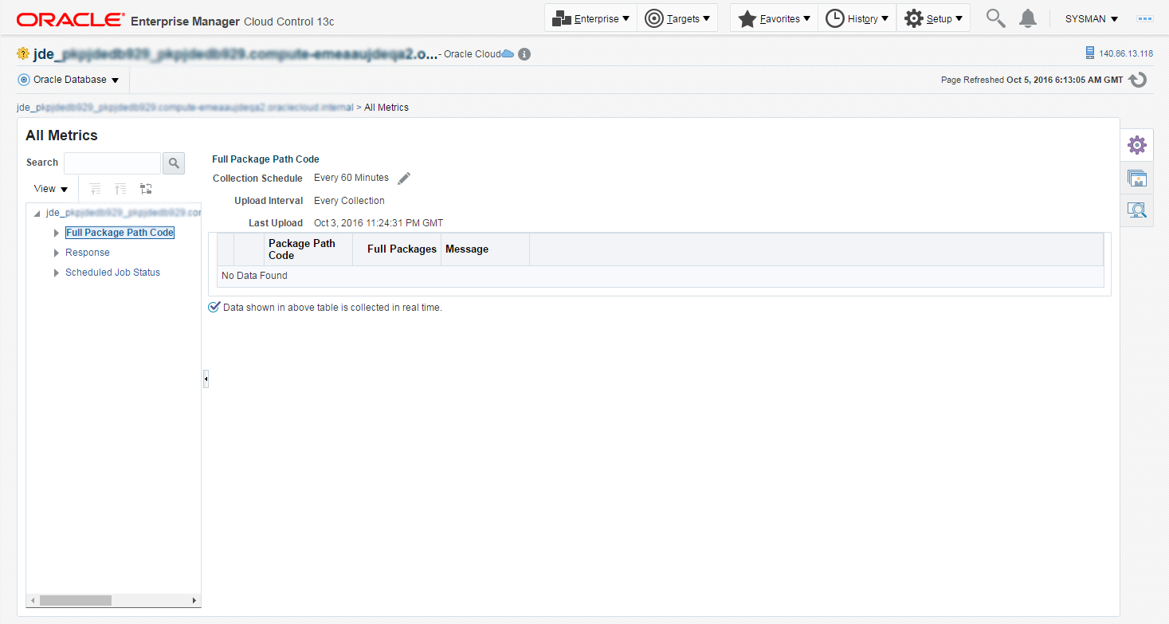
Task: Expand the Response tree node arrow
Action: click(x=57, y=253)
